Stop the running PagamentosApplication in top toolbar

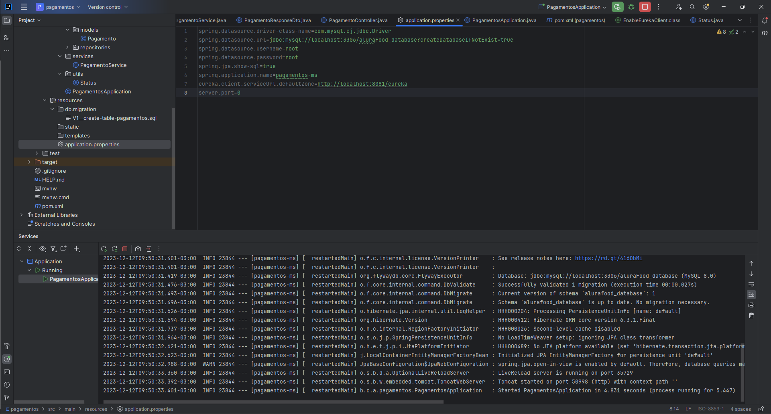tap(645, 7)
